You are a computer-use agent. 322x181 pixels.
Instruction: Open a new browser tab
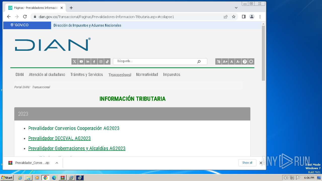71,8
